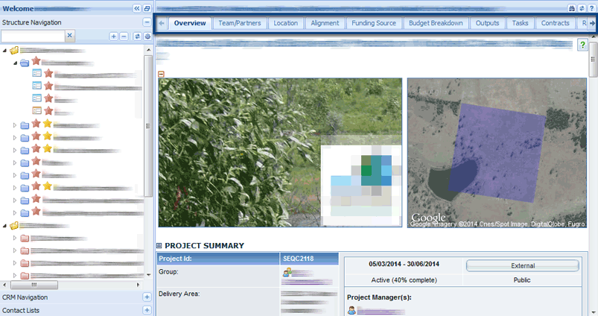
Task: Collapse the image section with red minus
Action: pyautogui.click(x=162, y=73)
